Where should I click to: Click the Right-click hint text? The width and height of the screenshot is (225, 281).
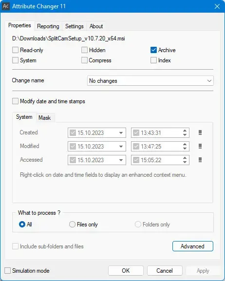pos(103,175)
